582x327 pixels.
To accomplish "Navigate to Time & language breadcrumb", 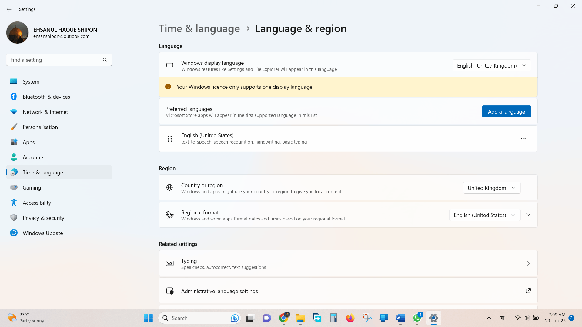I will [199, 28].
